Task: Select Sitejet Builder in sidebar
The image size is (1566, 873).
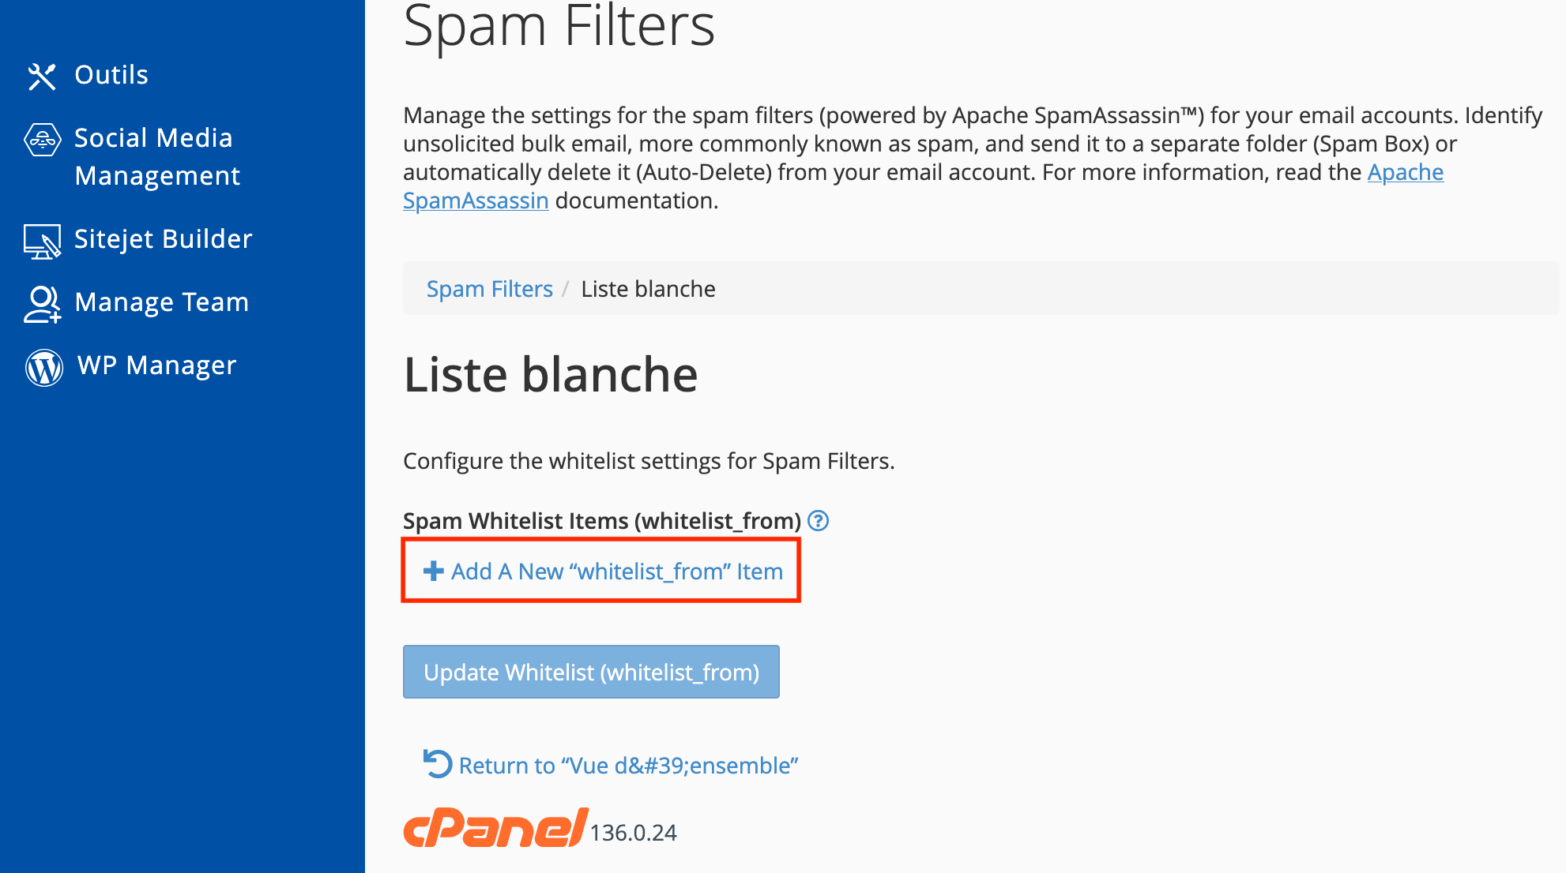Action: click(163, 239)
